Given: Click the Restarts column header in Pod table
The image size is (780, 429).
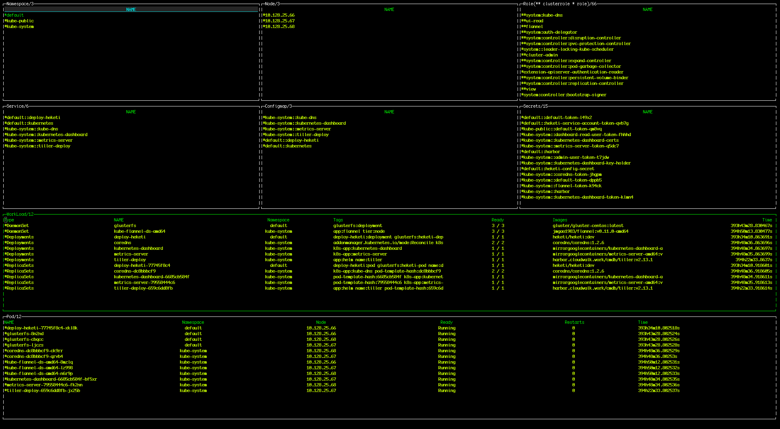Looking at the screenshot, I should click(574, 323).
